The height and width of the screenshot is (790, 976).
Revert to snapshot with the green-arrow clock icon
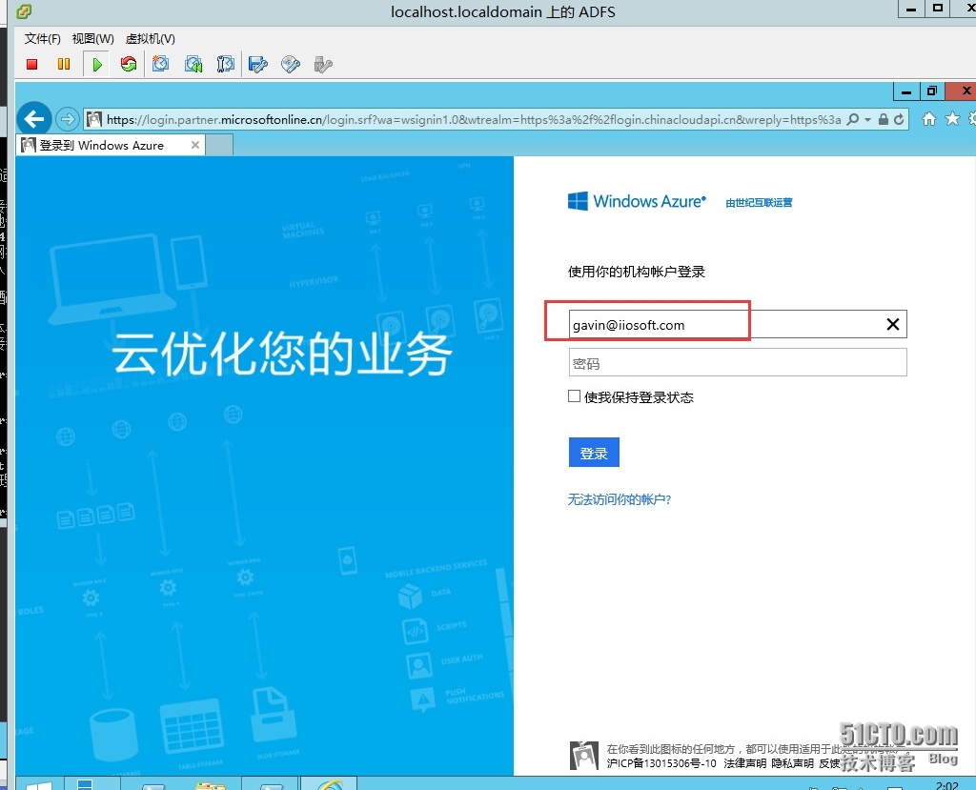pyautogui.click(x=193, y=64)
